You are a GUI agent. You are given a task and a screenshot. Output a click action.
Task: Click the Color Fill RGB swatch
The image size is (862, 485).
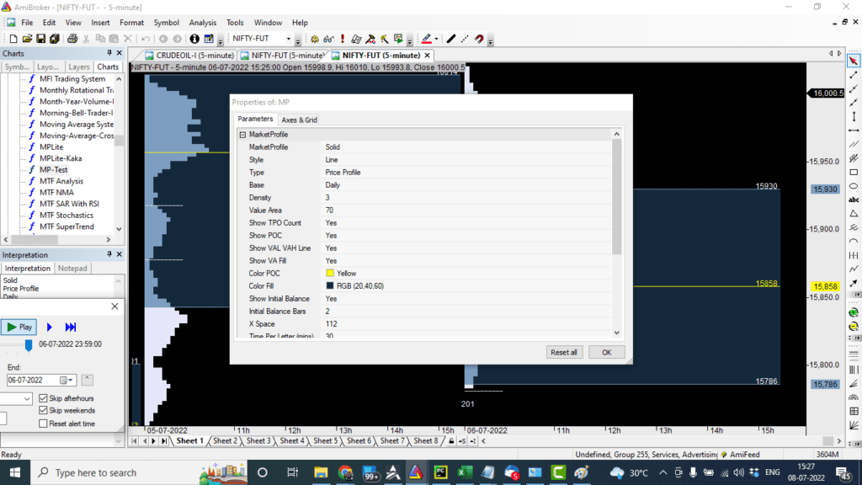pyautogui.click(x=330, y=286)
